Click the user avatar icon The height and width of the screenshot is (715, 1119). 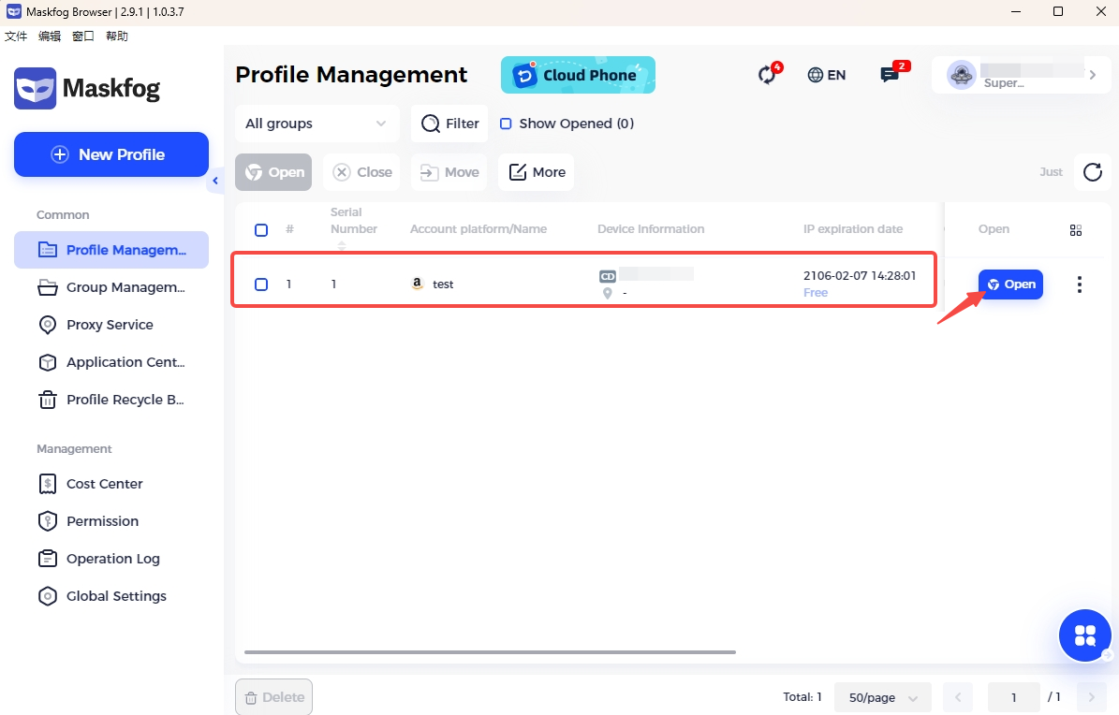click(x=962, y=75)
